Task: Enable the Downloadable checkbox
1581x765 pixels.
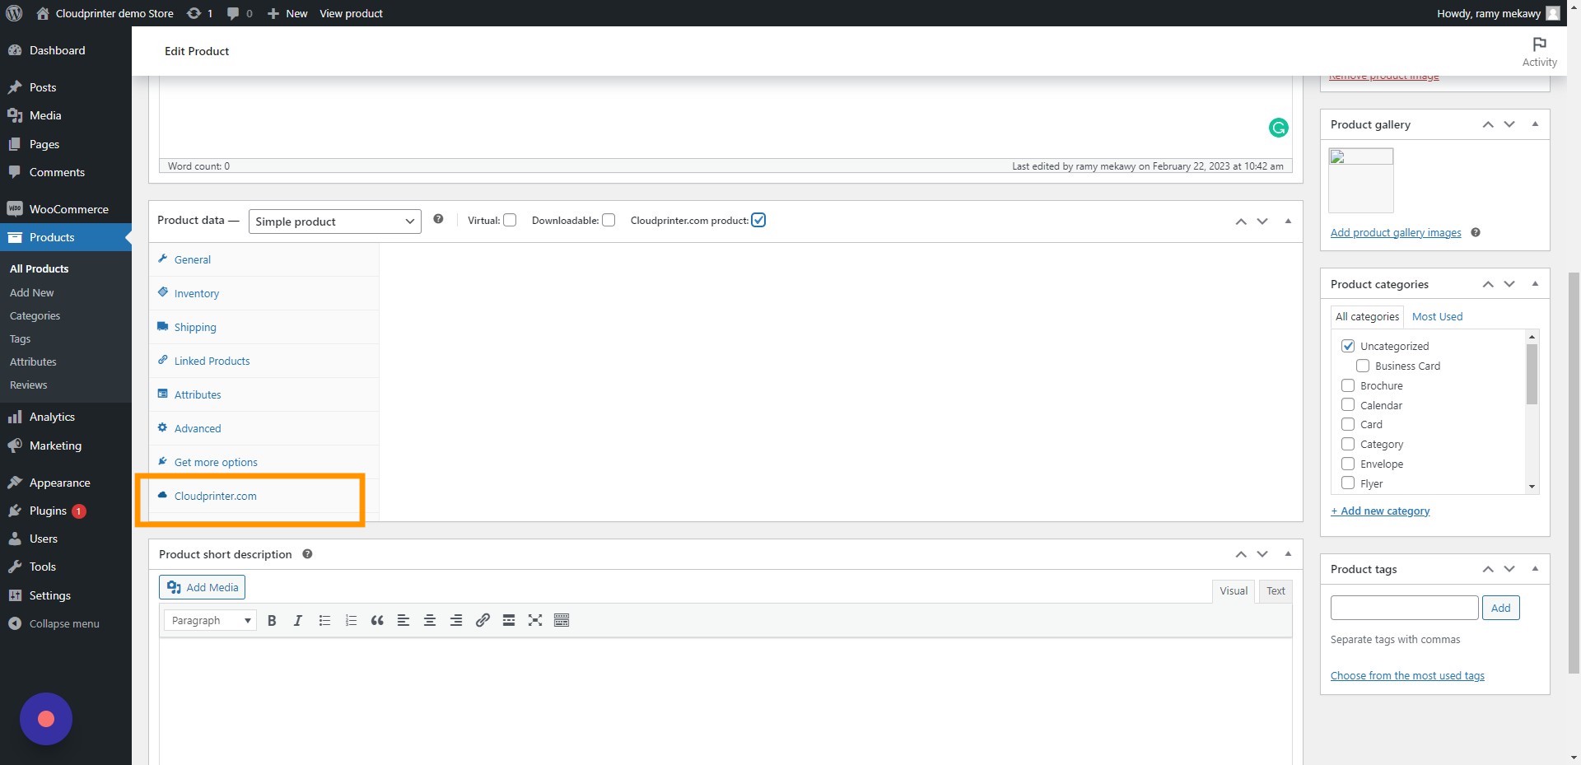Action: pos(609,220)
